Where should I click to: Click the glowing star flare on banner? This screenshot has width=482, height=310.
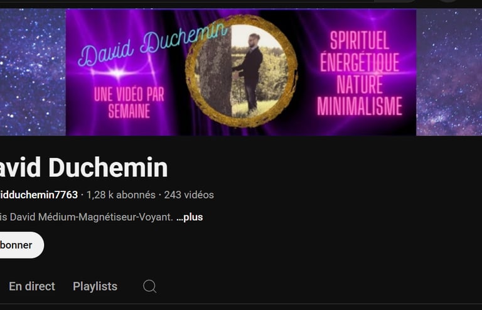(118, 73)
